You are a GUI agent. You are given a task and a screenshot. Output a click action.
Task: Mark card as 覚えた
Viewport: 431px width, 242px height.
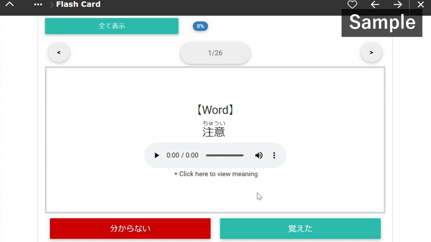[x=300, y=228]
